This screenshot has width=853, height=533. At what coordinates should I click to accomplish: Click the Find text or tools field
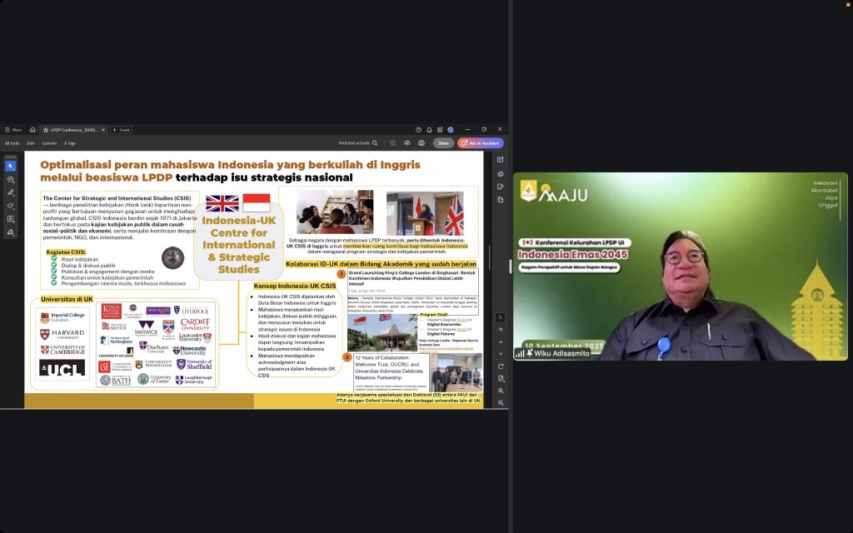tap(357, 143)
